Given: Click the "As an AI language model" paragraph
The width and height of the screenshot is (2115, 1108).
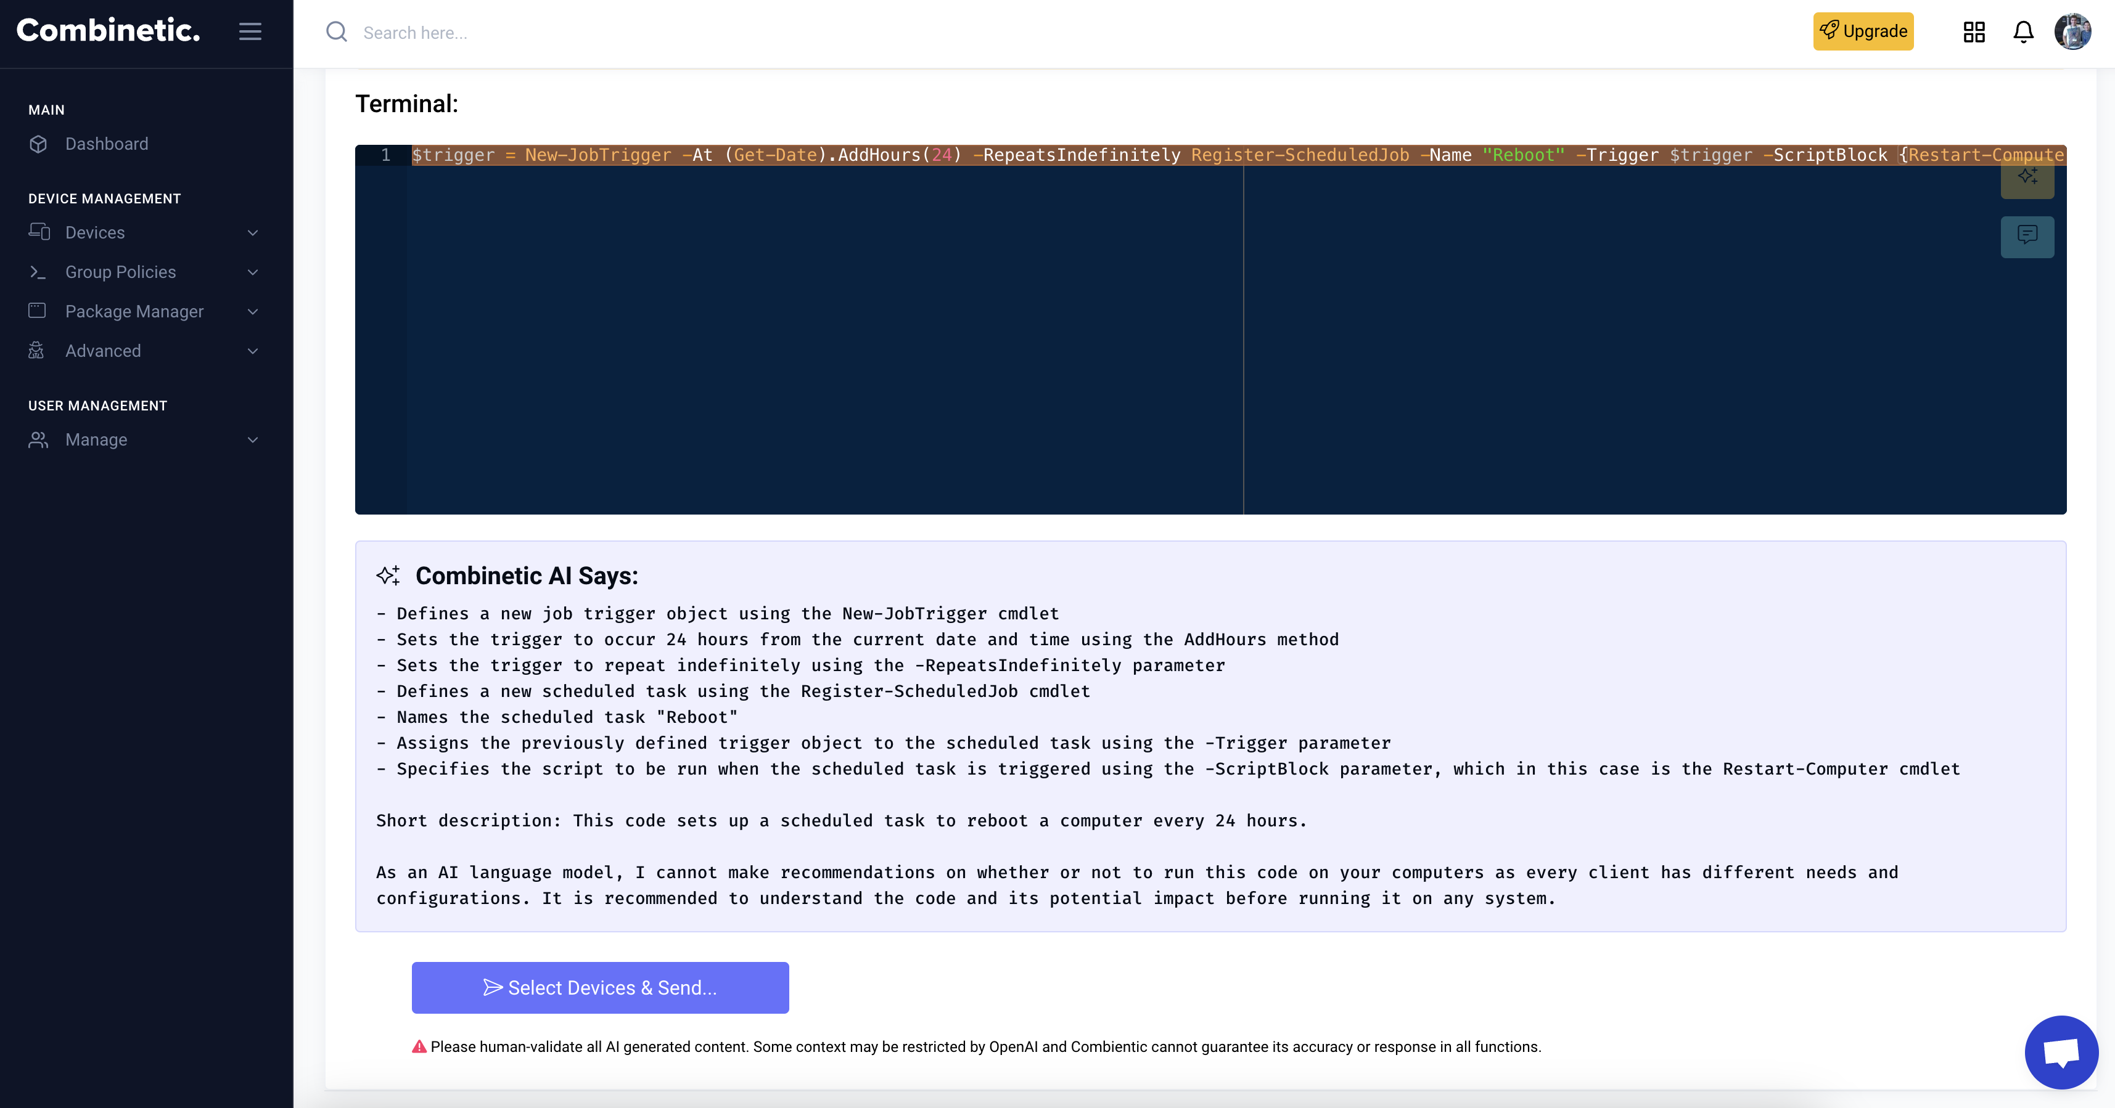Looking at the screenshot, I should (1137, 886).
